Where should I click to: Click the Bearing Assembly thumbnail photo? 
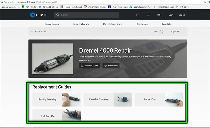coord(71,100)
